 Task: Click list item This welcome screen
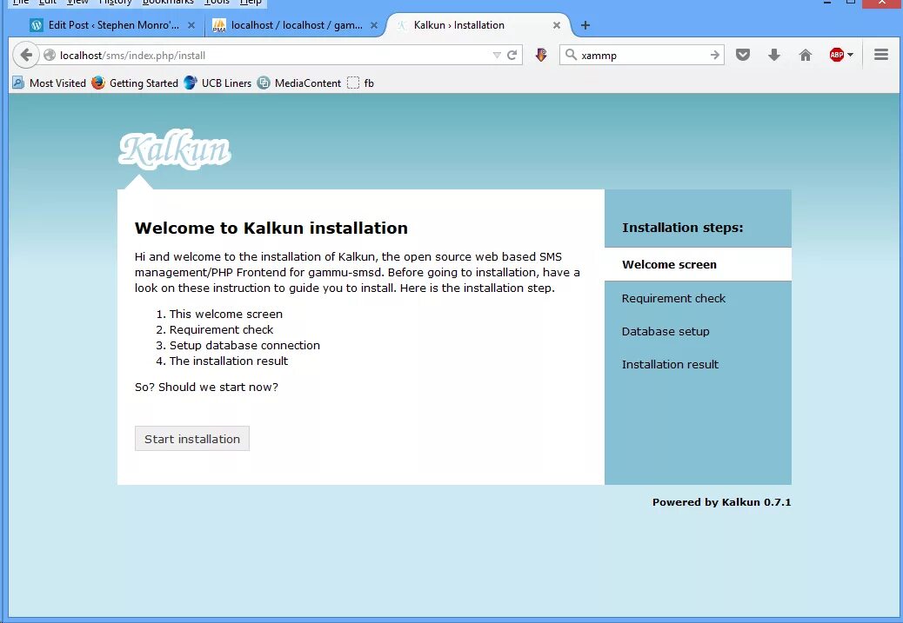(226, 314)
